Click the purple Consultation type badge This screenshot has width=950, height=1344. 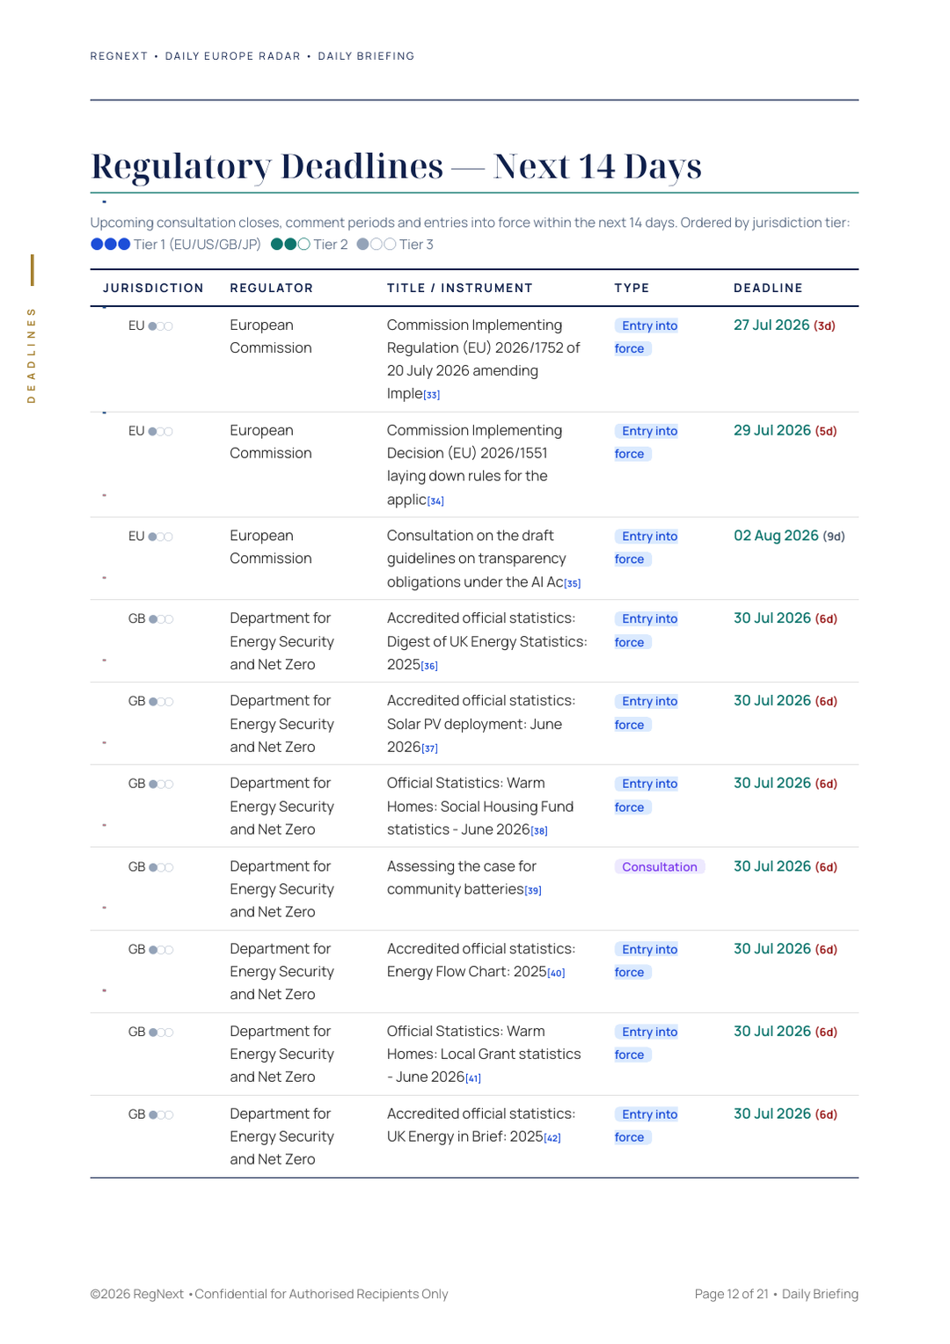click(660, 867)
